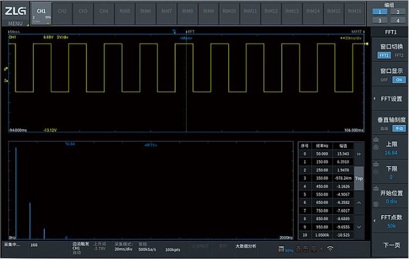Screen dimensions: 409x259
Task: Click the 20ms/div timebase label
Action: pos(351,38)
